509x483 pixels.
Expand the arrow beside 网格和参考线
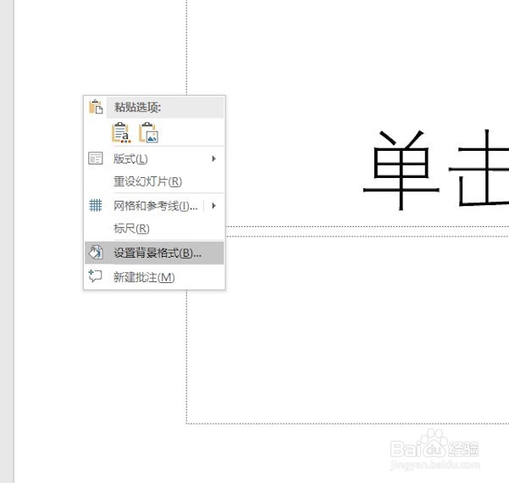click(x=213, y=206)
